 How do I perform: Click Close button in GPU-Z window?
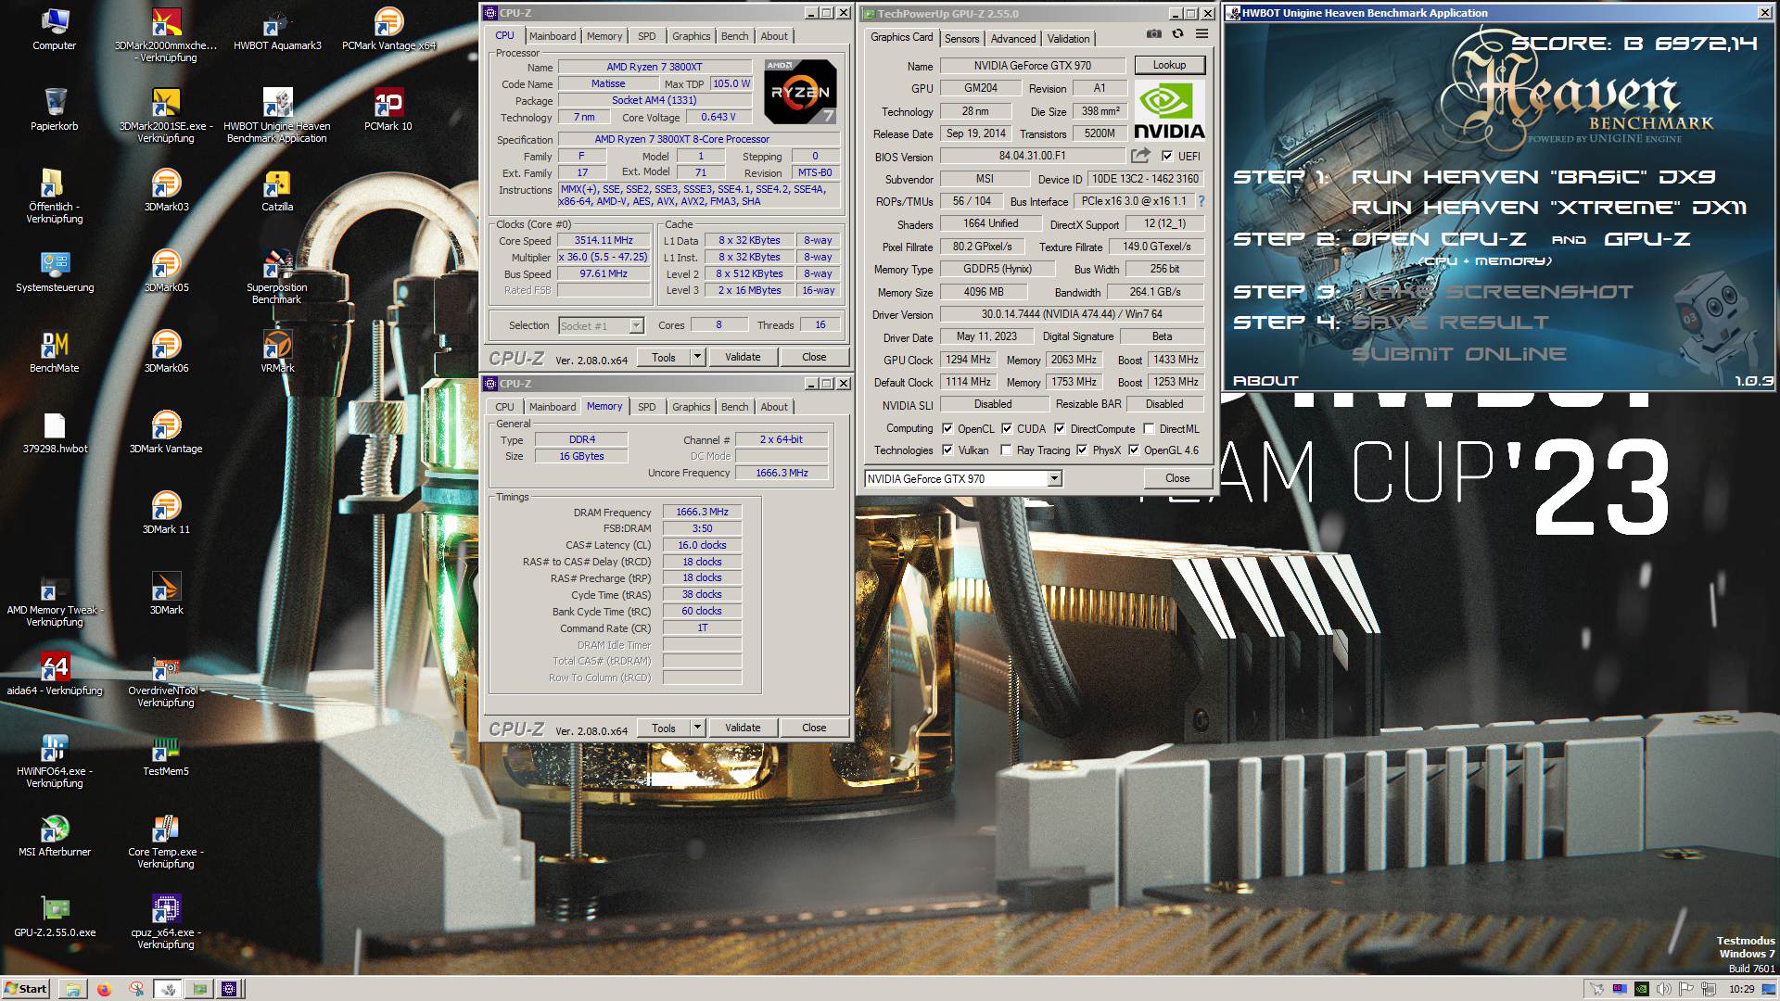(1177, 478)
